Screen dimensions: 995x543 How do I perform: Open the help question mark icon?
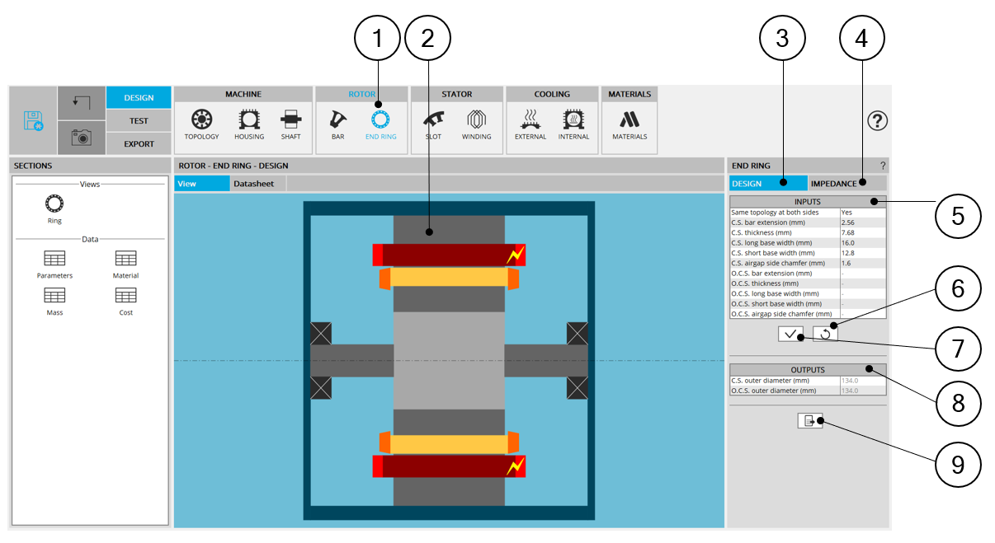(x=877, y=121)
